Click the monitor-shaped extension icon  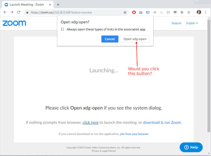click(175, 12)
